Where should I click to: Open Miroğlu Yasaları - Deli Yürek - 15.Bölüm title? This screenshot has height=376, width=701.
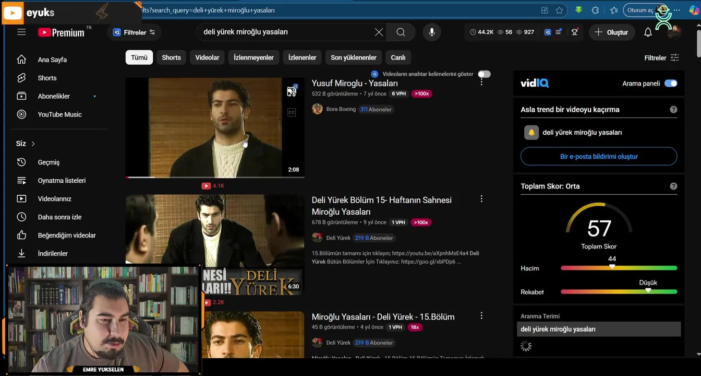coord(383,317)
